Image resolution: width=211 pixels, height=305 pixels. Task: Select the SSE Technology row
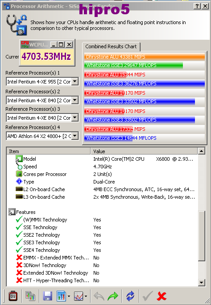tap(102, 227)
